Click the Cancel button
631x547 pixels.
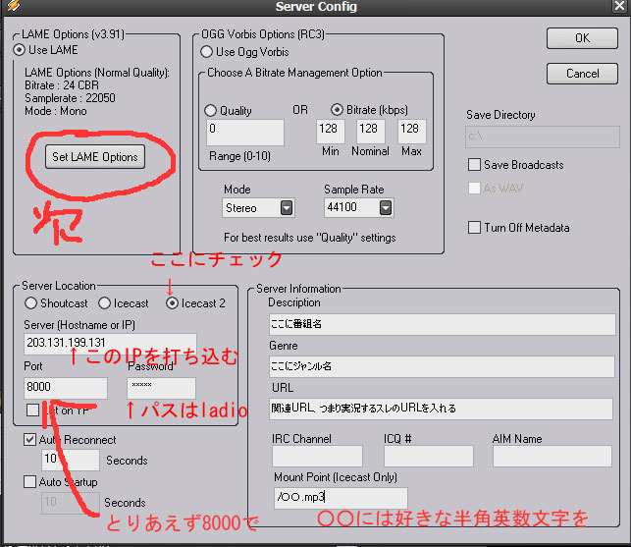coord(582,74)
